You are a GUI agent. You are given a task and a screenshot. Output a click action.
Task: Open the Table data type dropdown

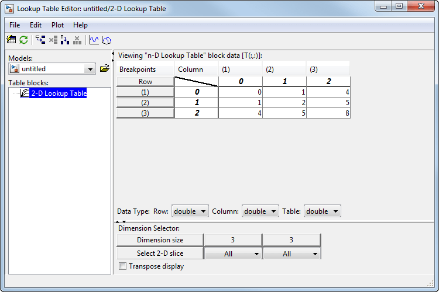[x=323, y=211]
